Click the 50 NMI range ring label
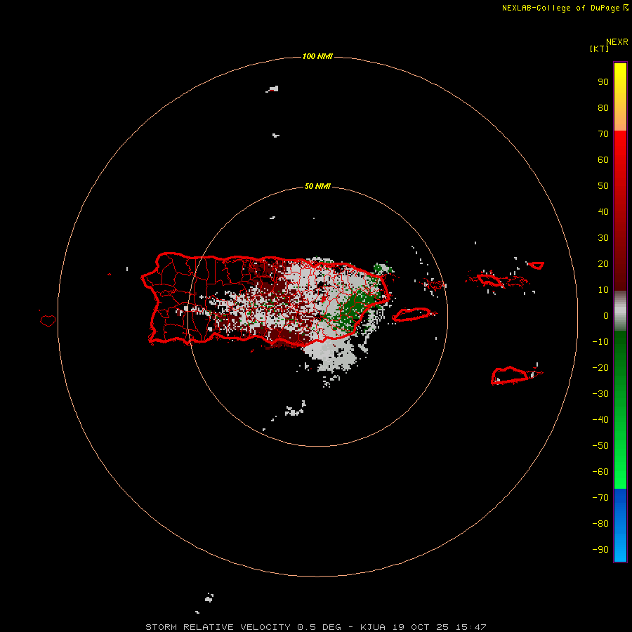This screenshot has width=632, height=632. click(317, 186)
